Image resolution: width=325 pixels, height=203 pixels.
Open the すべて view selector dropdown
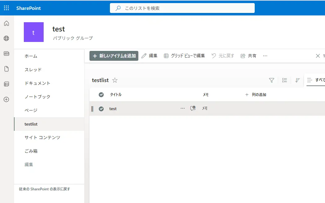tap(316, 80)
